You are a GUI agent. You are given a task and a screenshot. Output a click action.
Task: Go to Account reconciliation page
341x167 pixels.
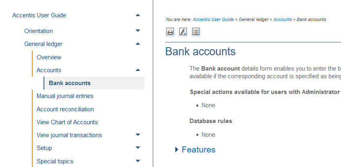(x=65, y=109)
